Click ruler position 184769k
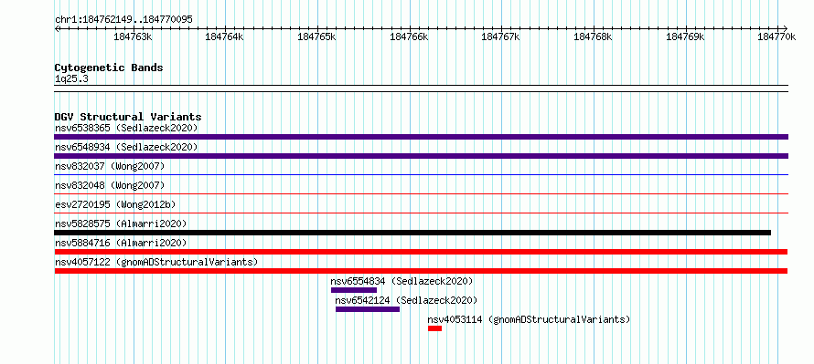 [x=685, y=36]
